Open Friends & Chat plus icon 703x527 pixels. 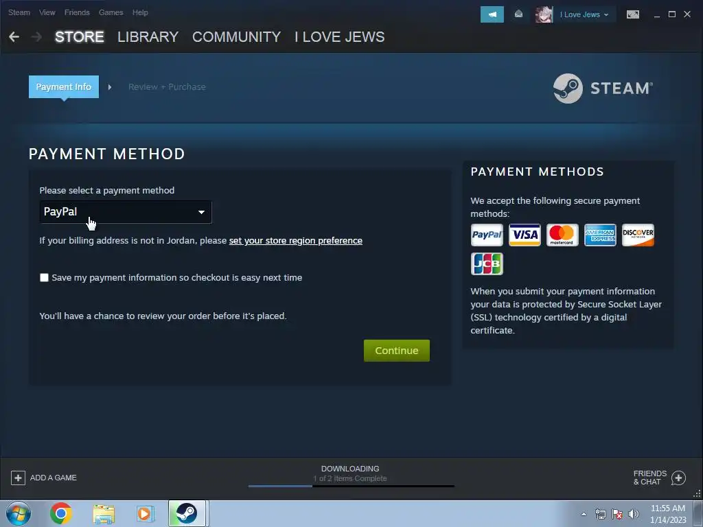click(678, 478)
